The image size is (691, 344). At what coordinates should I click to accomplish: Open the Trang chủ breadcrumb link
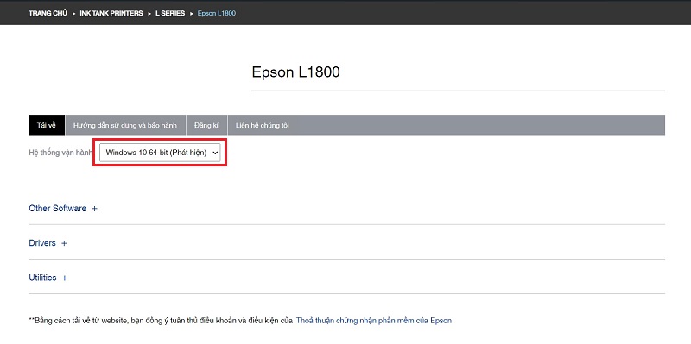(48, 13)
